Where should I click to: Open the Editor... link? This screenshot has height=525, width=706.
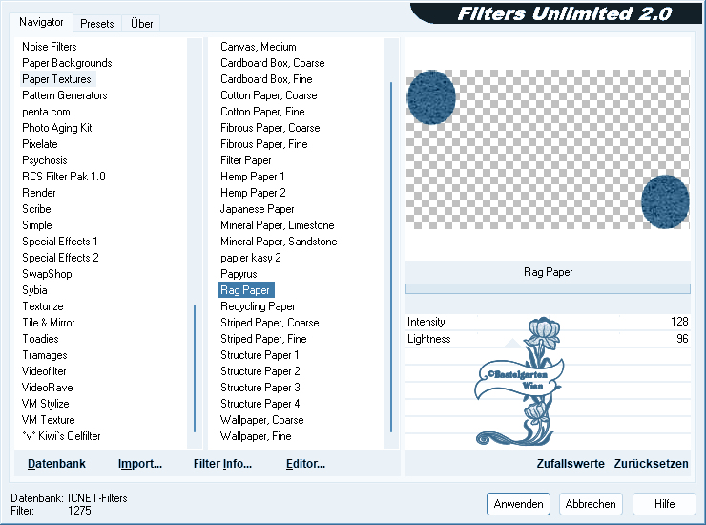[305, 464]
